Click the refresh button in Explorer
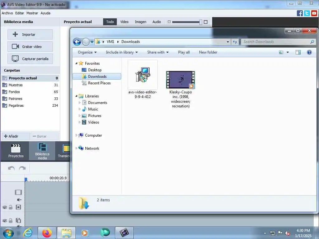 point(235,42)
